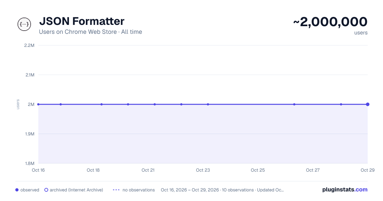
Task: Click the Oct 18 x-axis label
Action: point(93,170)
